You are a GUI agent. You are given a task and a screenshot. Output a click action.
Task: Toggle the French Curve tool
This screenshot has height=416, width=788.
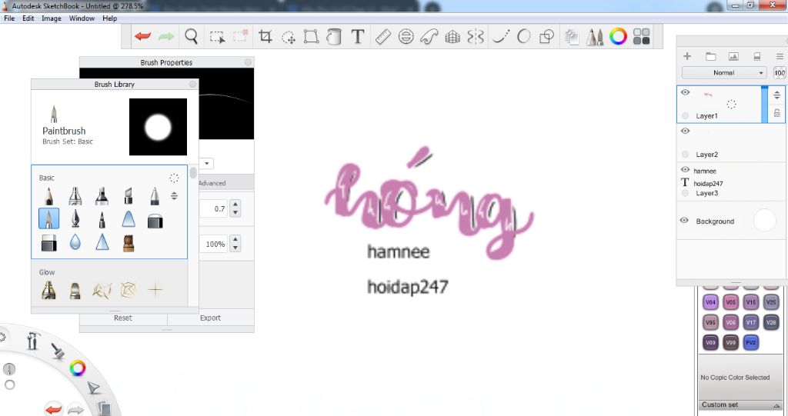pyautogui.click(x=429, y=36)
